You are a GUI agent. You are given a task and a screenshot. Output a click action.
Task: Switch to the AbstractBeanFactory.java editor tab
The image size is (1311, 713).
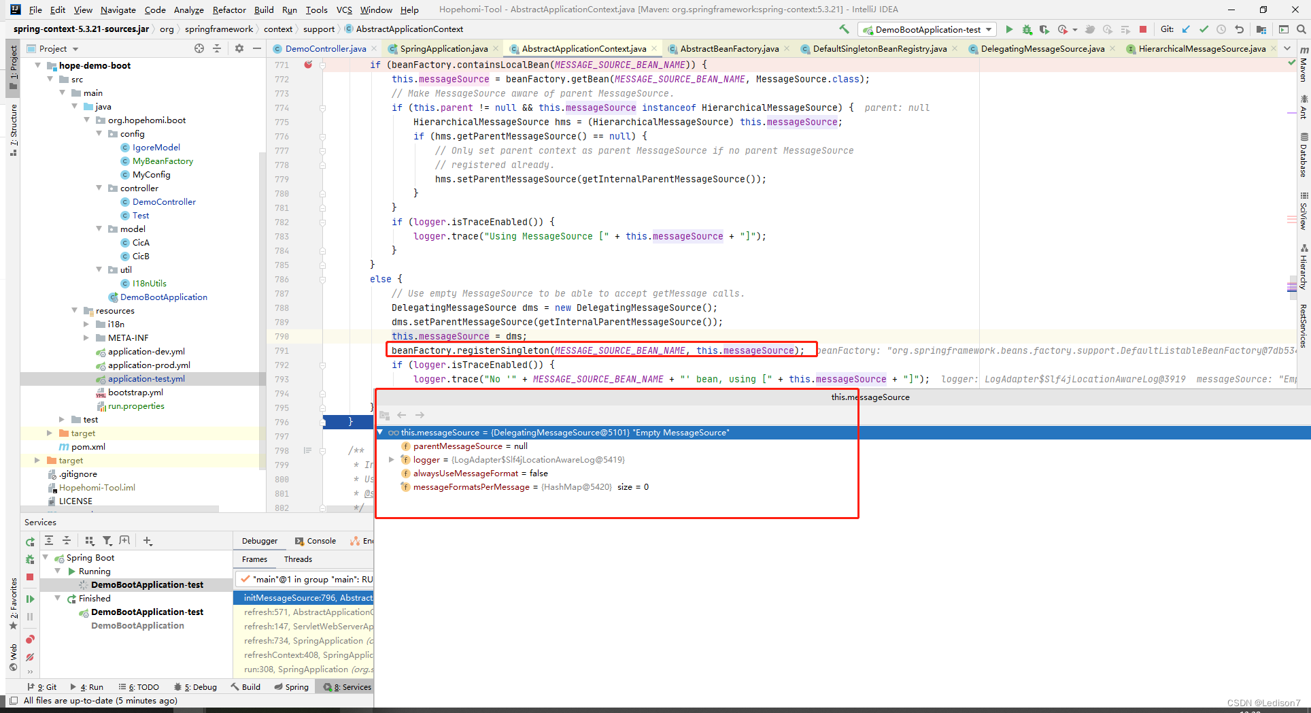(729, 48)
